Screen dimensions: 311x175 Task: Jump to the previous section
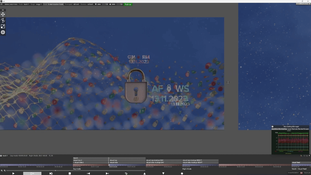pyautogui.click(x=88, y=173)
